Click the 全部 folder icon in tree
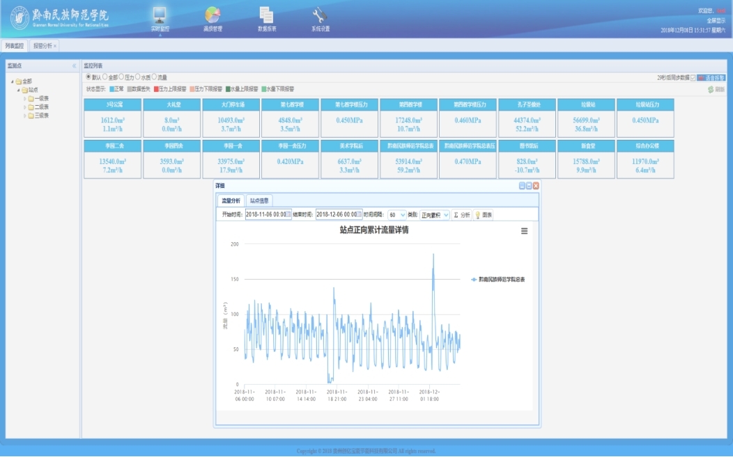 (x=19, y=81)
